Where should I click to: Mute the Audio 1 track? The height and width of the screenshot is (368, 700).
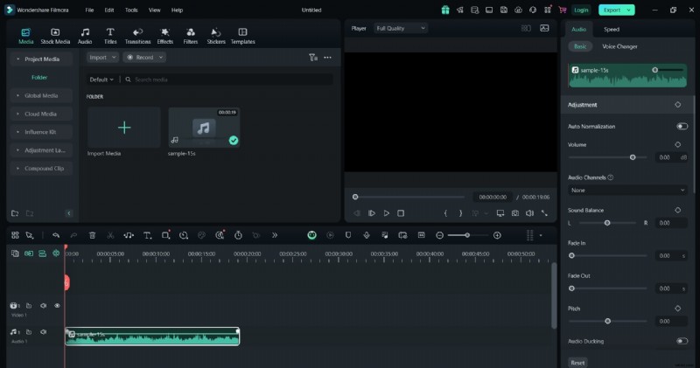click(43, 332)
